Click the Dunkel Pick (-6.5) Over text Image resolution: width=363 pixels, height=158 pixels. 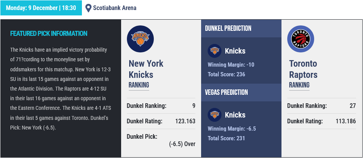182,144
